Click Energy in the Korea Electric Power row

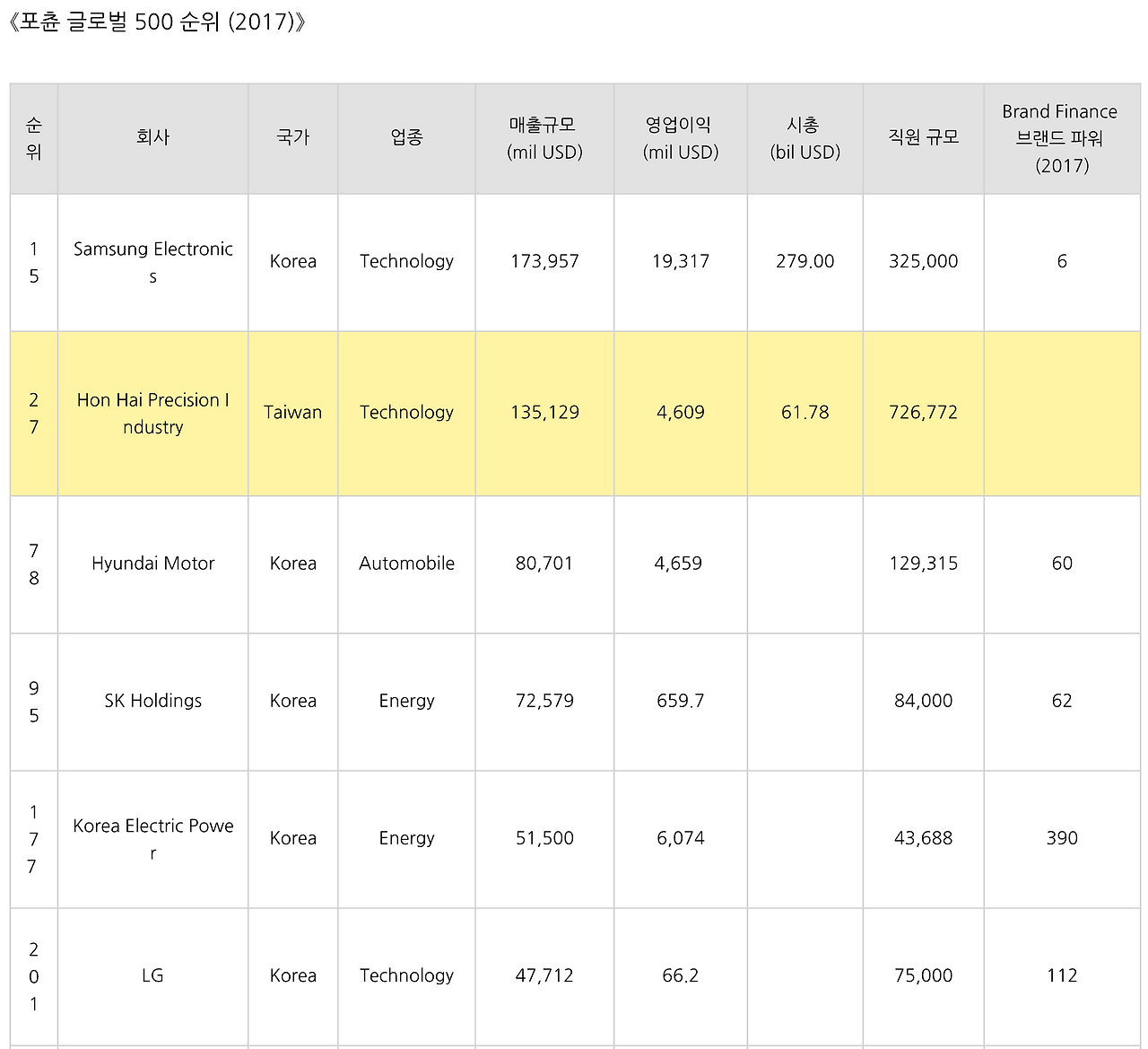[406, 839]
